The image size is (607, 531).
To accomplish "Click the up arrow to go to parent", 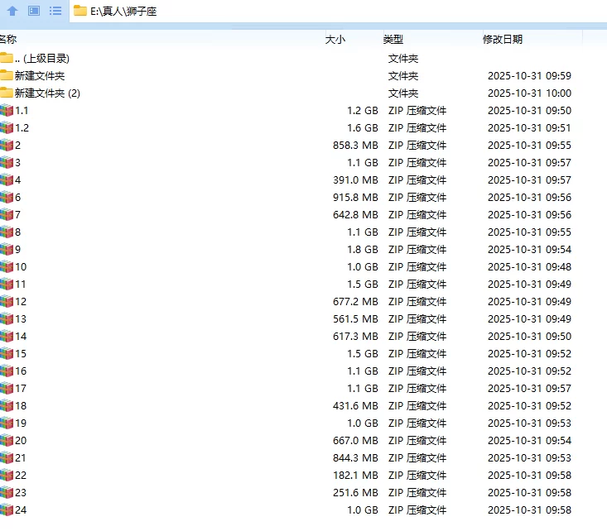I will pyautogui.click(x=12, y=11).
